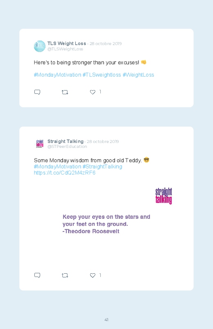Retweet the TLS Weight Loss post
The image size is (213, 329).
[65, 92]
